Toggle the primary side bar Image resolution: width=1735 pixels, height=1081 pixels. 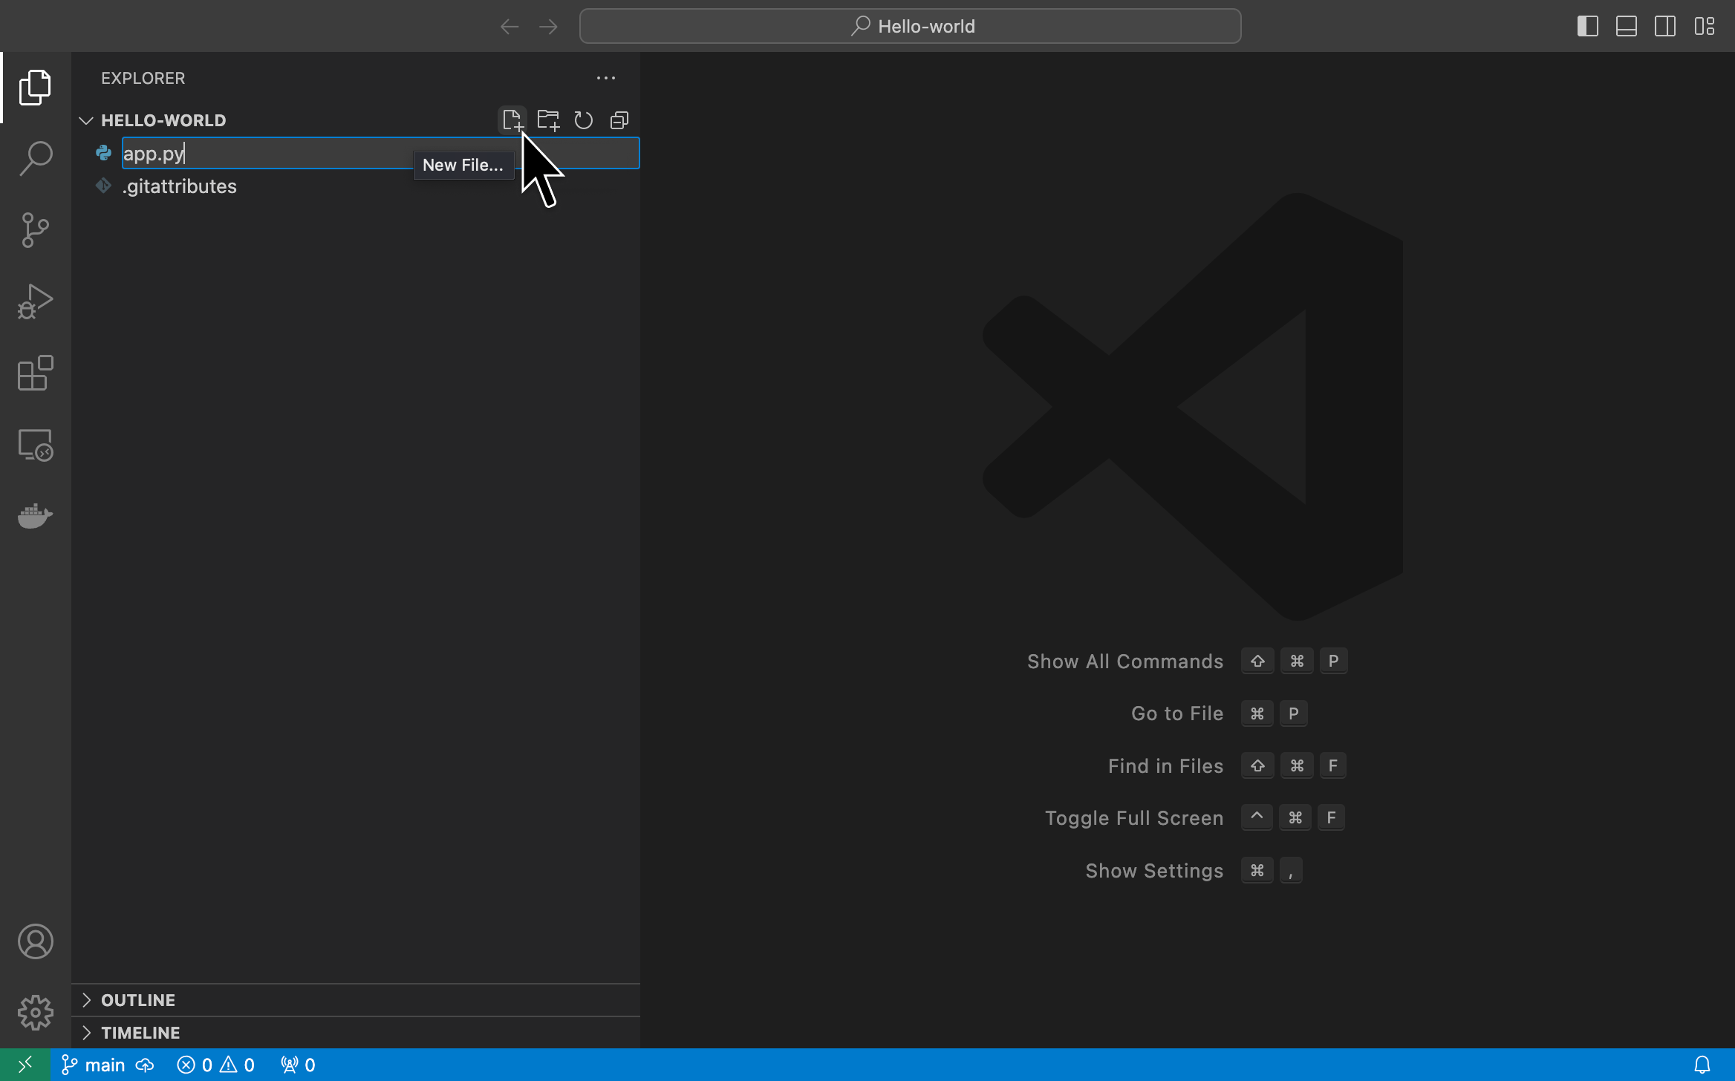pos(1587,26)
